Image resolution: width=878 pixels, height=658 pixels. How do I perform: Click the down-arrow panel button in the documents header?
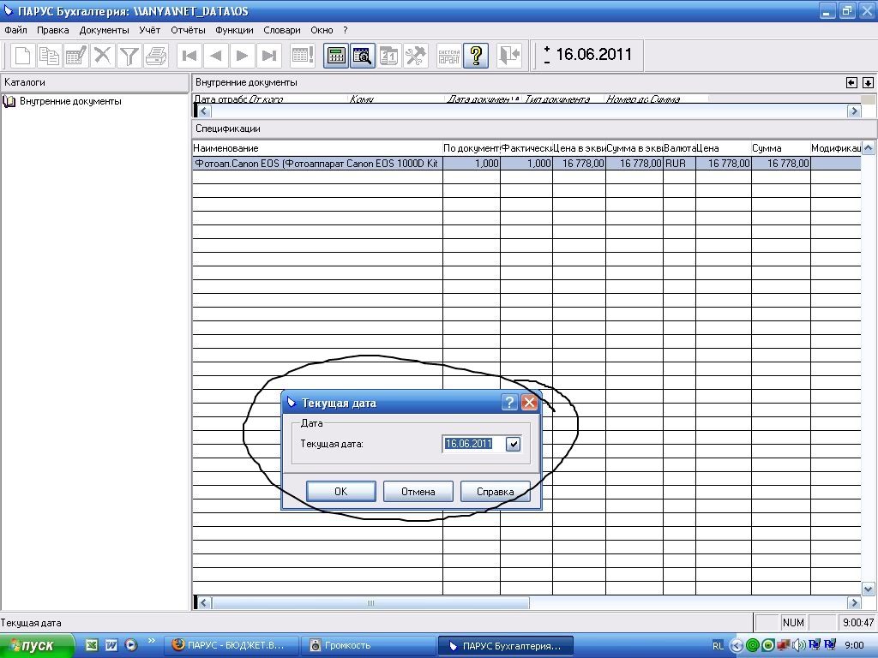point(868,83)
